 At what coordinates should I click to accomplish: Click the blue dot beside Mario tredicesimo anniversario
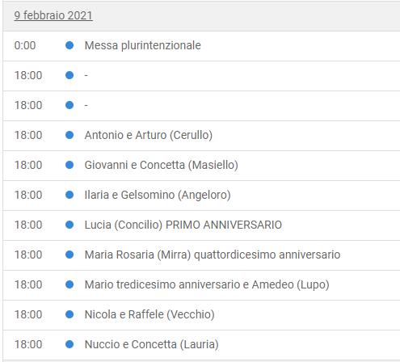(x=69, y=284)
